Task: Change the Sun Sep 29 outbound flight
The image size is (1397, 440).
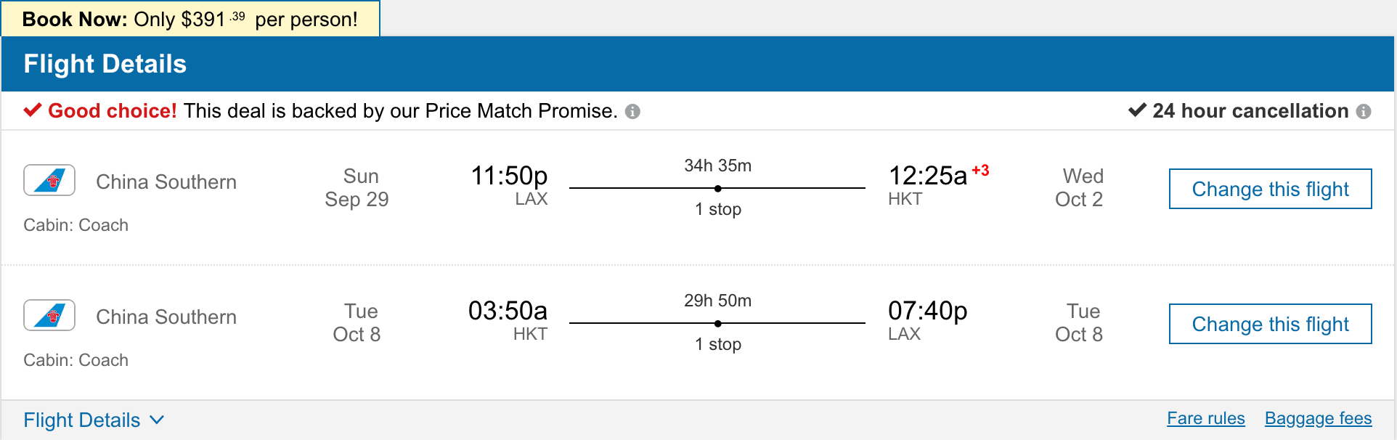Action: [x=1270, y=189]
